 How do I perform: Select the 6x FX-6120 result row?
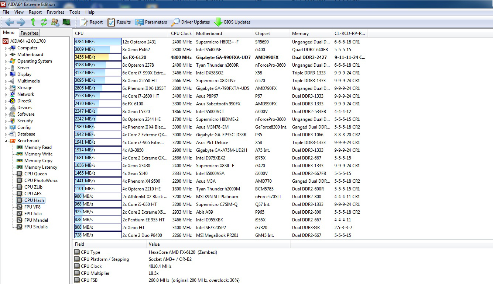coord(221,57)
